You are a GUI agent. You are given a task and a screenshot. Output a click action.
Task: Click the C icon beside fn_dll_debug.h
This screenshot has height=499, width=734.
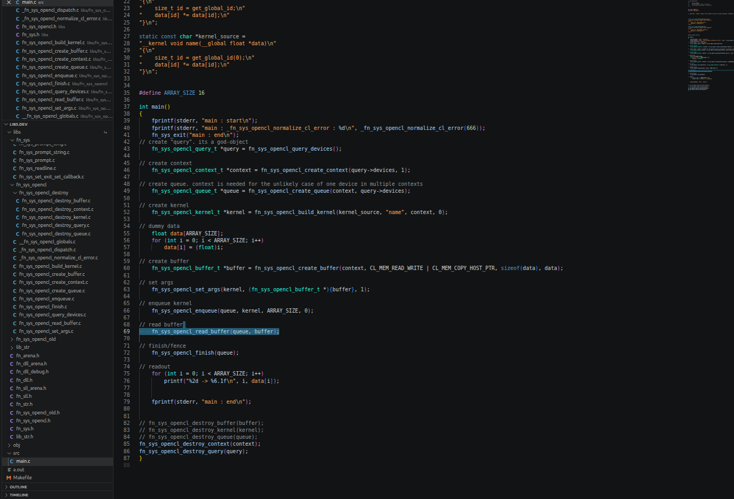tap(12, 372)
